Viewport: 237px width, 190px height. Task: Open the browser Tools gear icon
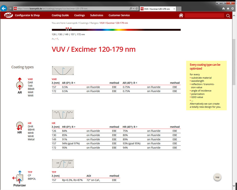pos(233,9)
